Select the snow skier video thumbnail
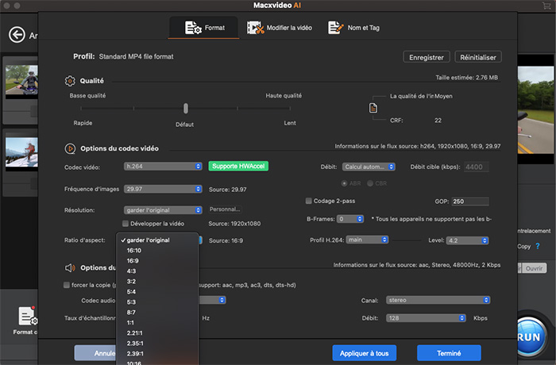Screen dimensions: 556x365 (x=21, y=152)
